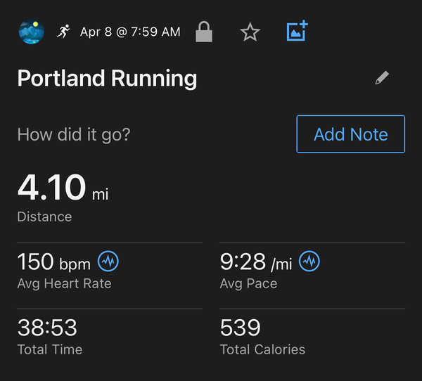Mark activity as favorite with star
Image resolution: width=422 pixels, height=381 pixels.
(250, 32)
